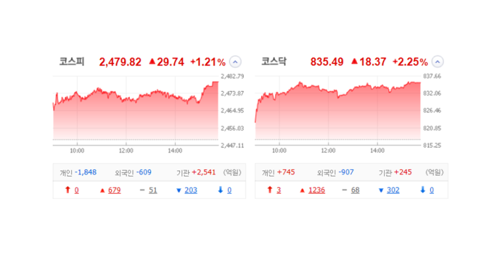
Task: Click the KOSDAQ rising red triangle icon
Action: (x=302, y=190)
